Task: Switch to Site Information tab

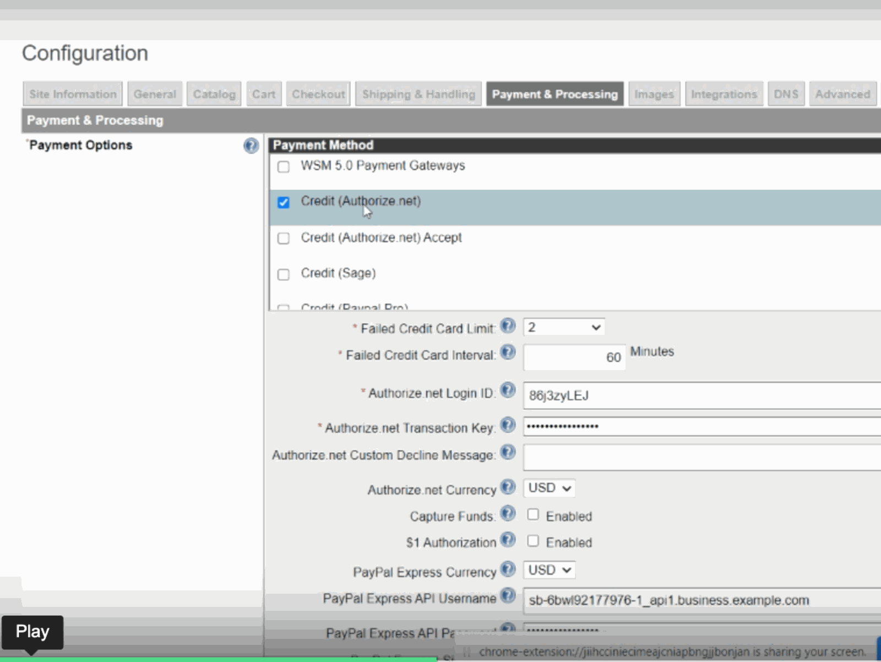Action: [x=73, y=94]
